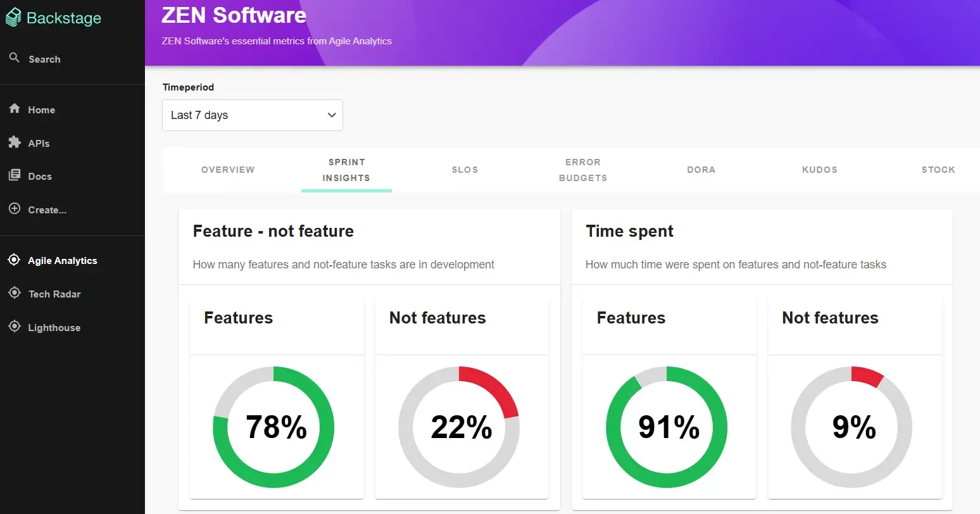Go to the Kudos tab
The image size is (980, 514).
(820, 170)
